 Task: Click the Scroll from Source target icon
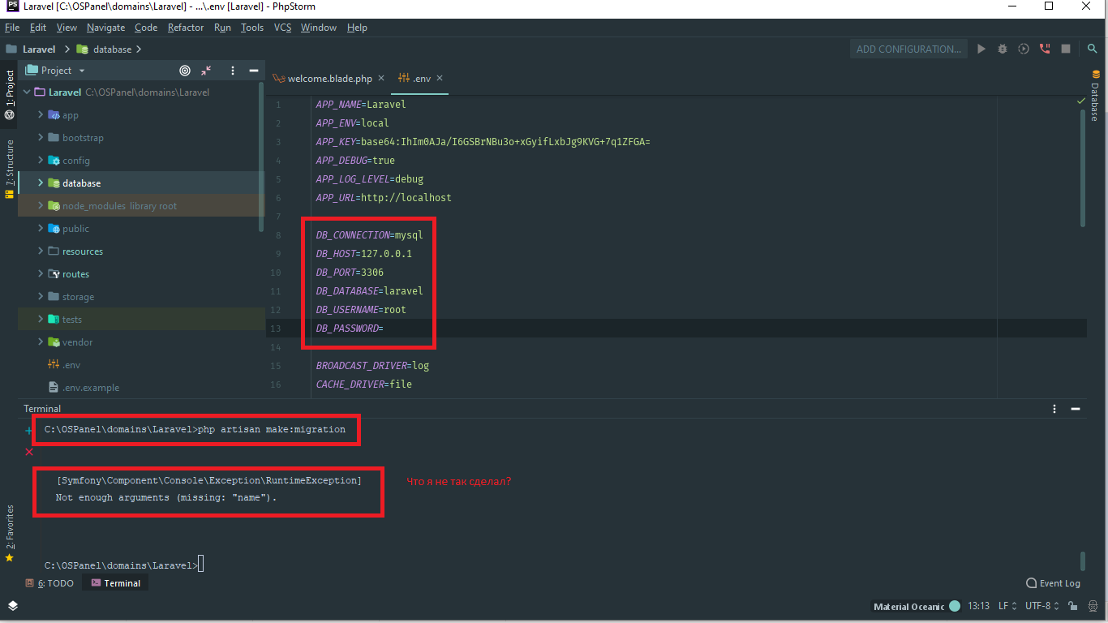185,71
